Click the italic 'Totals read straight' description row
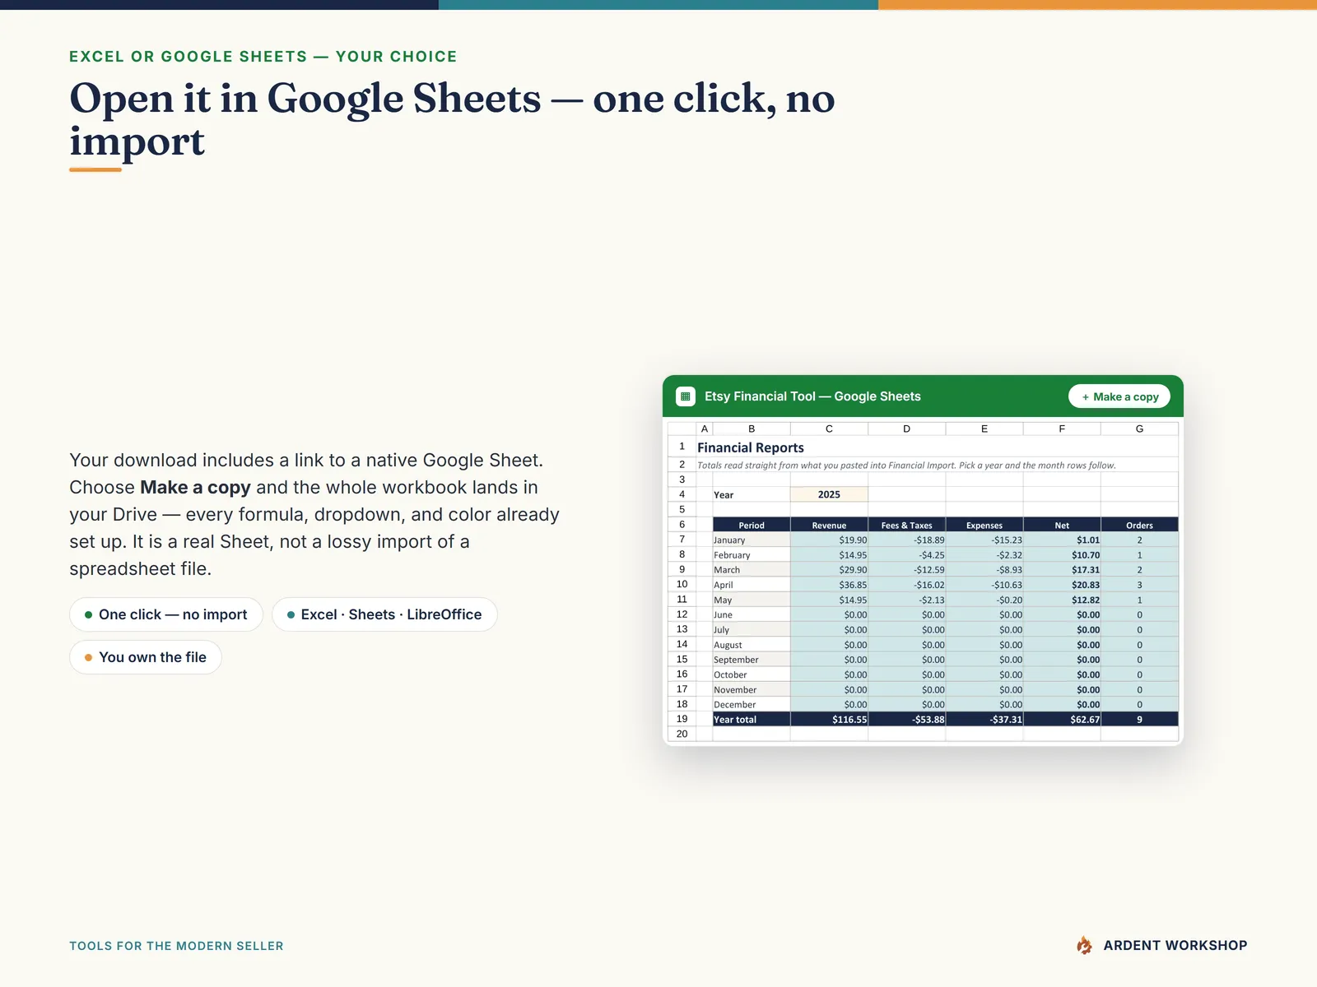Screen dimensions: 1317x987 (906, 465)
